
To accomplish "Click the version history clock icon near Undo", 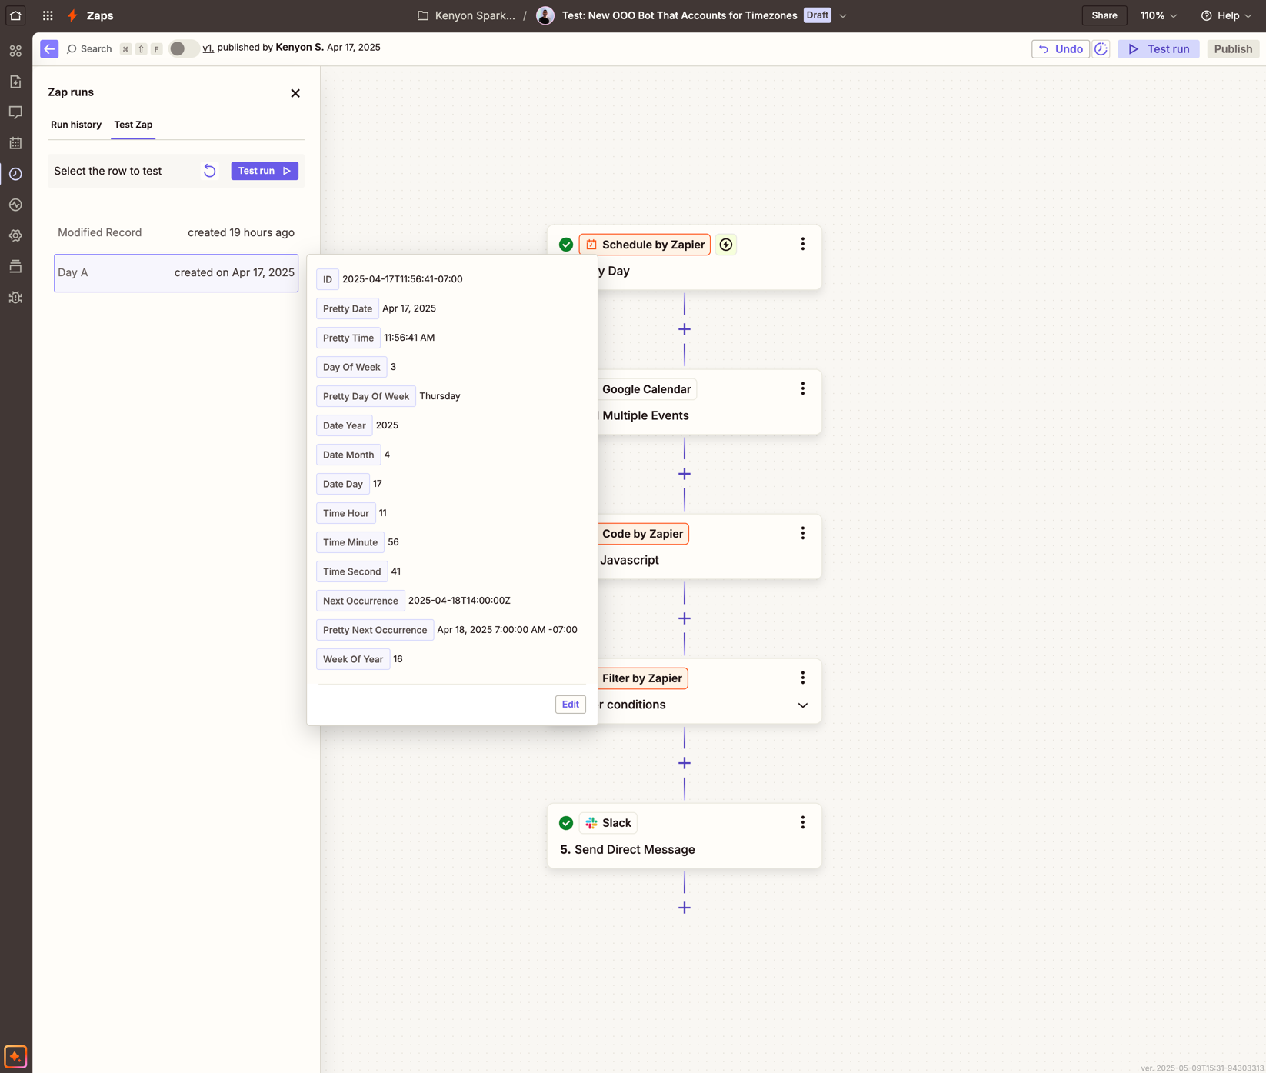I will 1101,48.
